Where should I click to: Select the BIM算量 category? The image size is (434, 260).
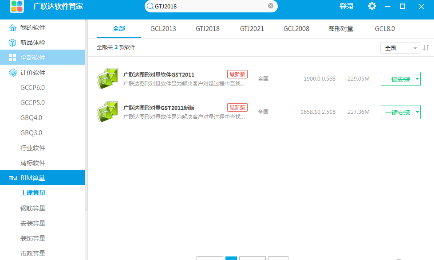pyautogui.click(x=42, y=178)
